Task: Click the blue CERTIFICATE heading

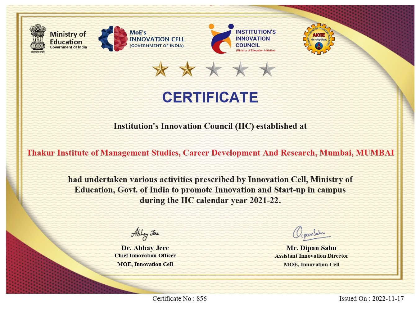Action: pyautogui.click(x=210, y=97)
